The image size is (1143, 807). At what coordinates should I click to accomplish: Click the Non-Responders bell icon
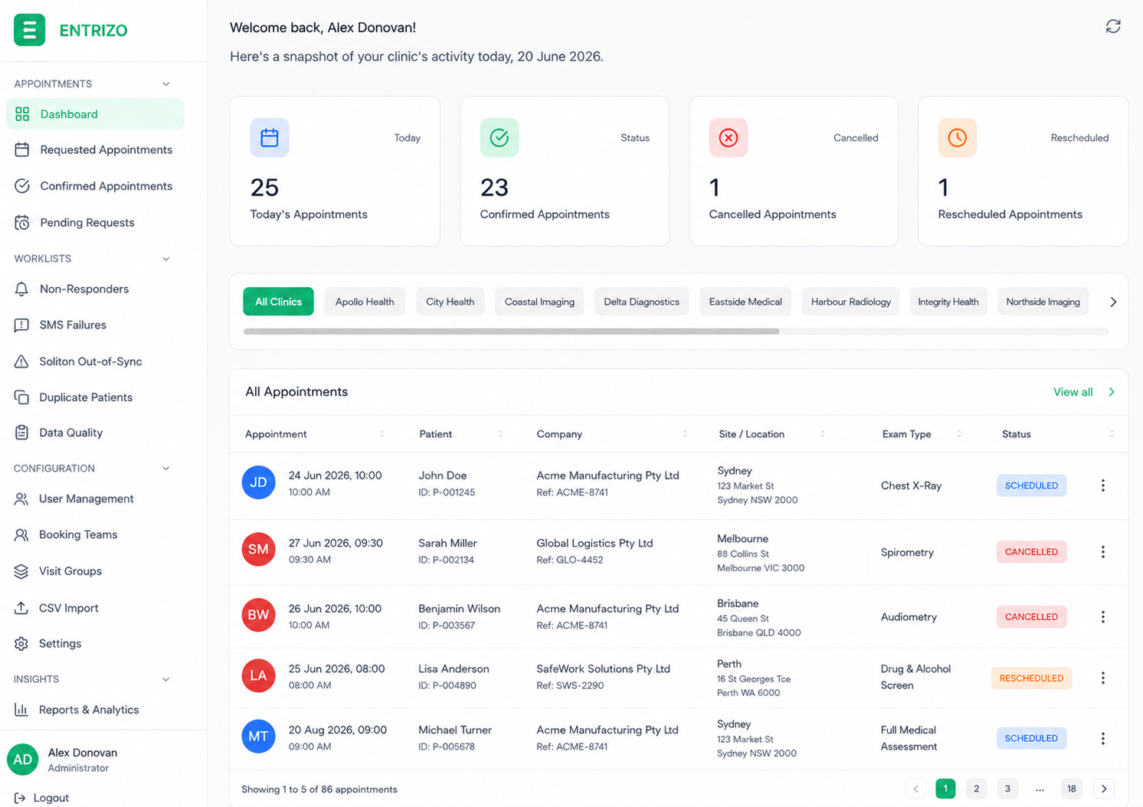pos(21,289)
